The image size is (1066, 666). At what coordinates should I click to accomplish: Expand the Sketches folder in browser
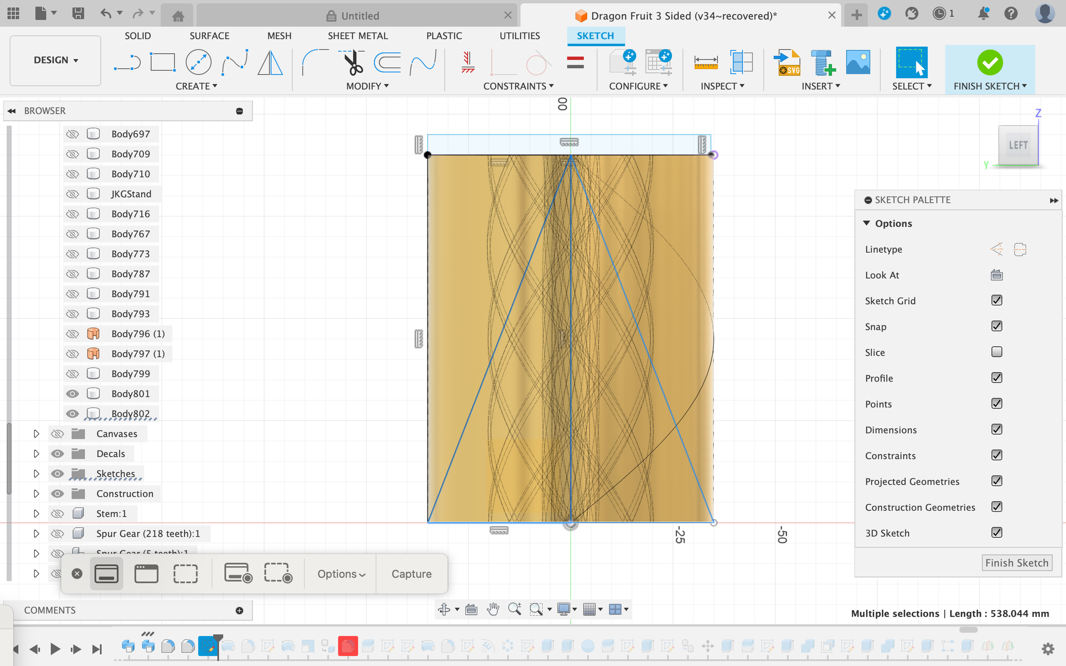36,474
